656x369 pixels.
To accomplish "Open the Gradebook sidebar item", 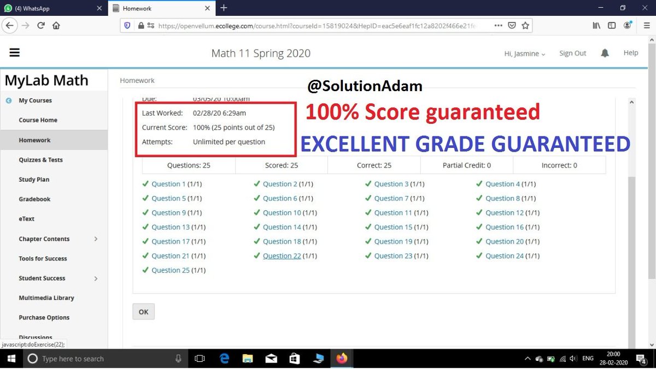I will 34,199.
